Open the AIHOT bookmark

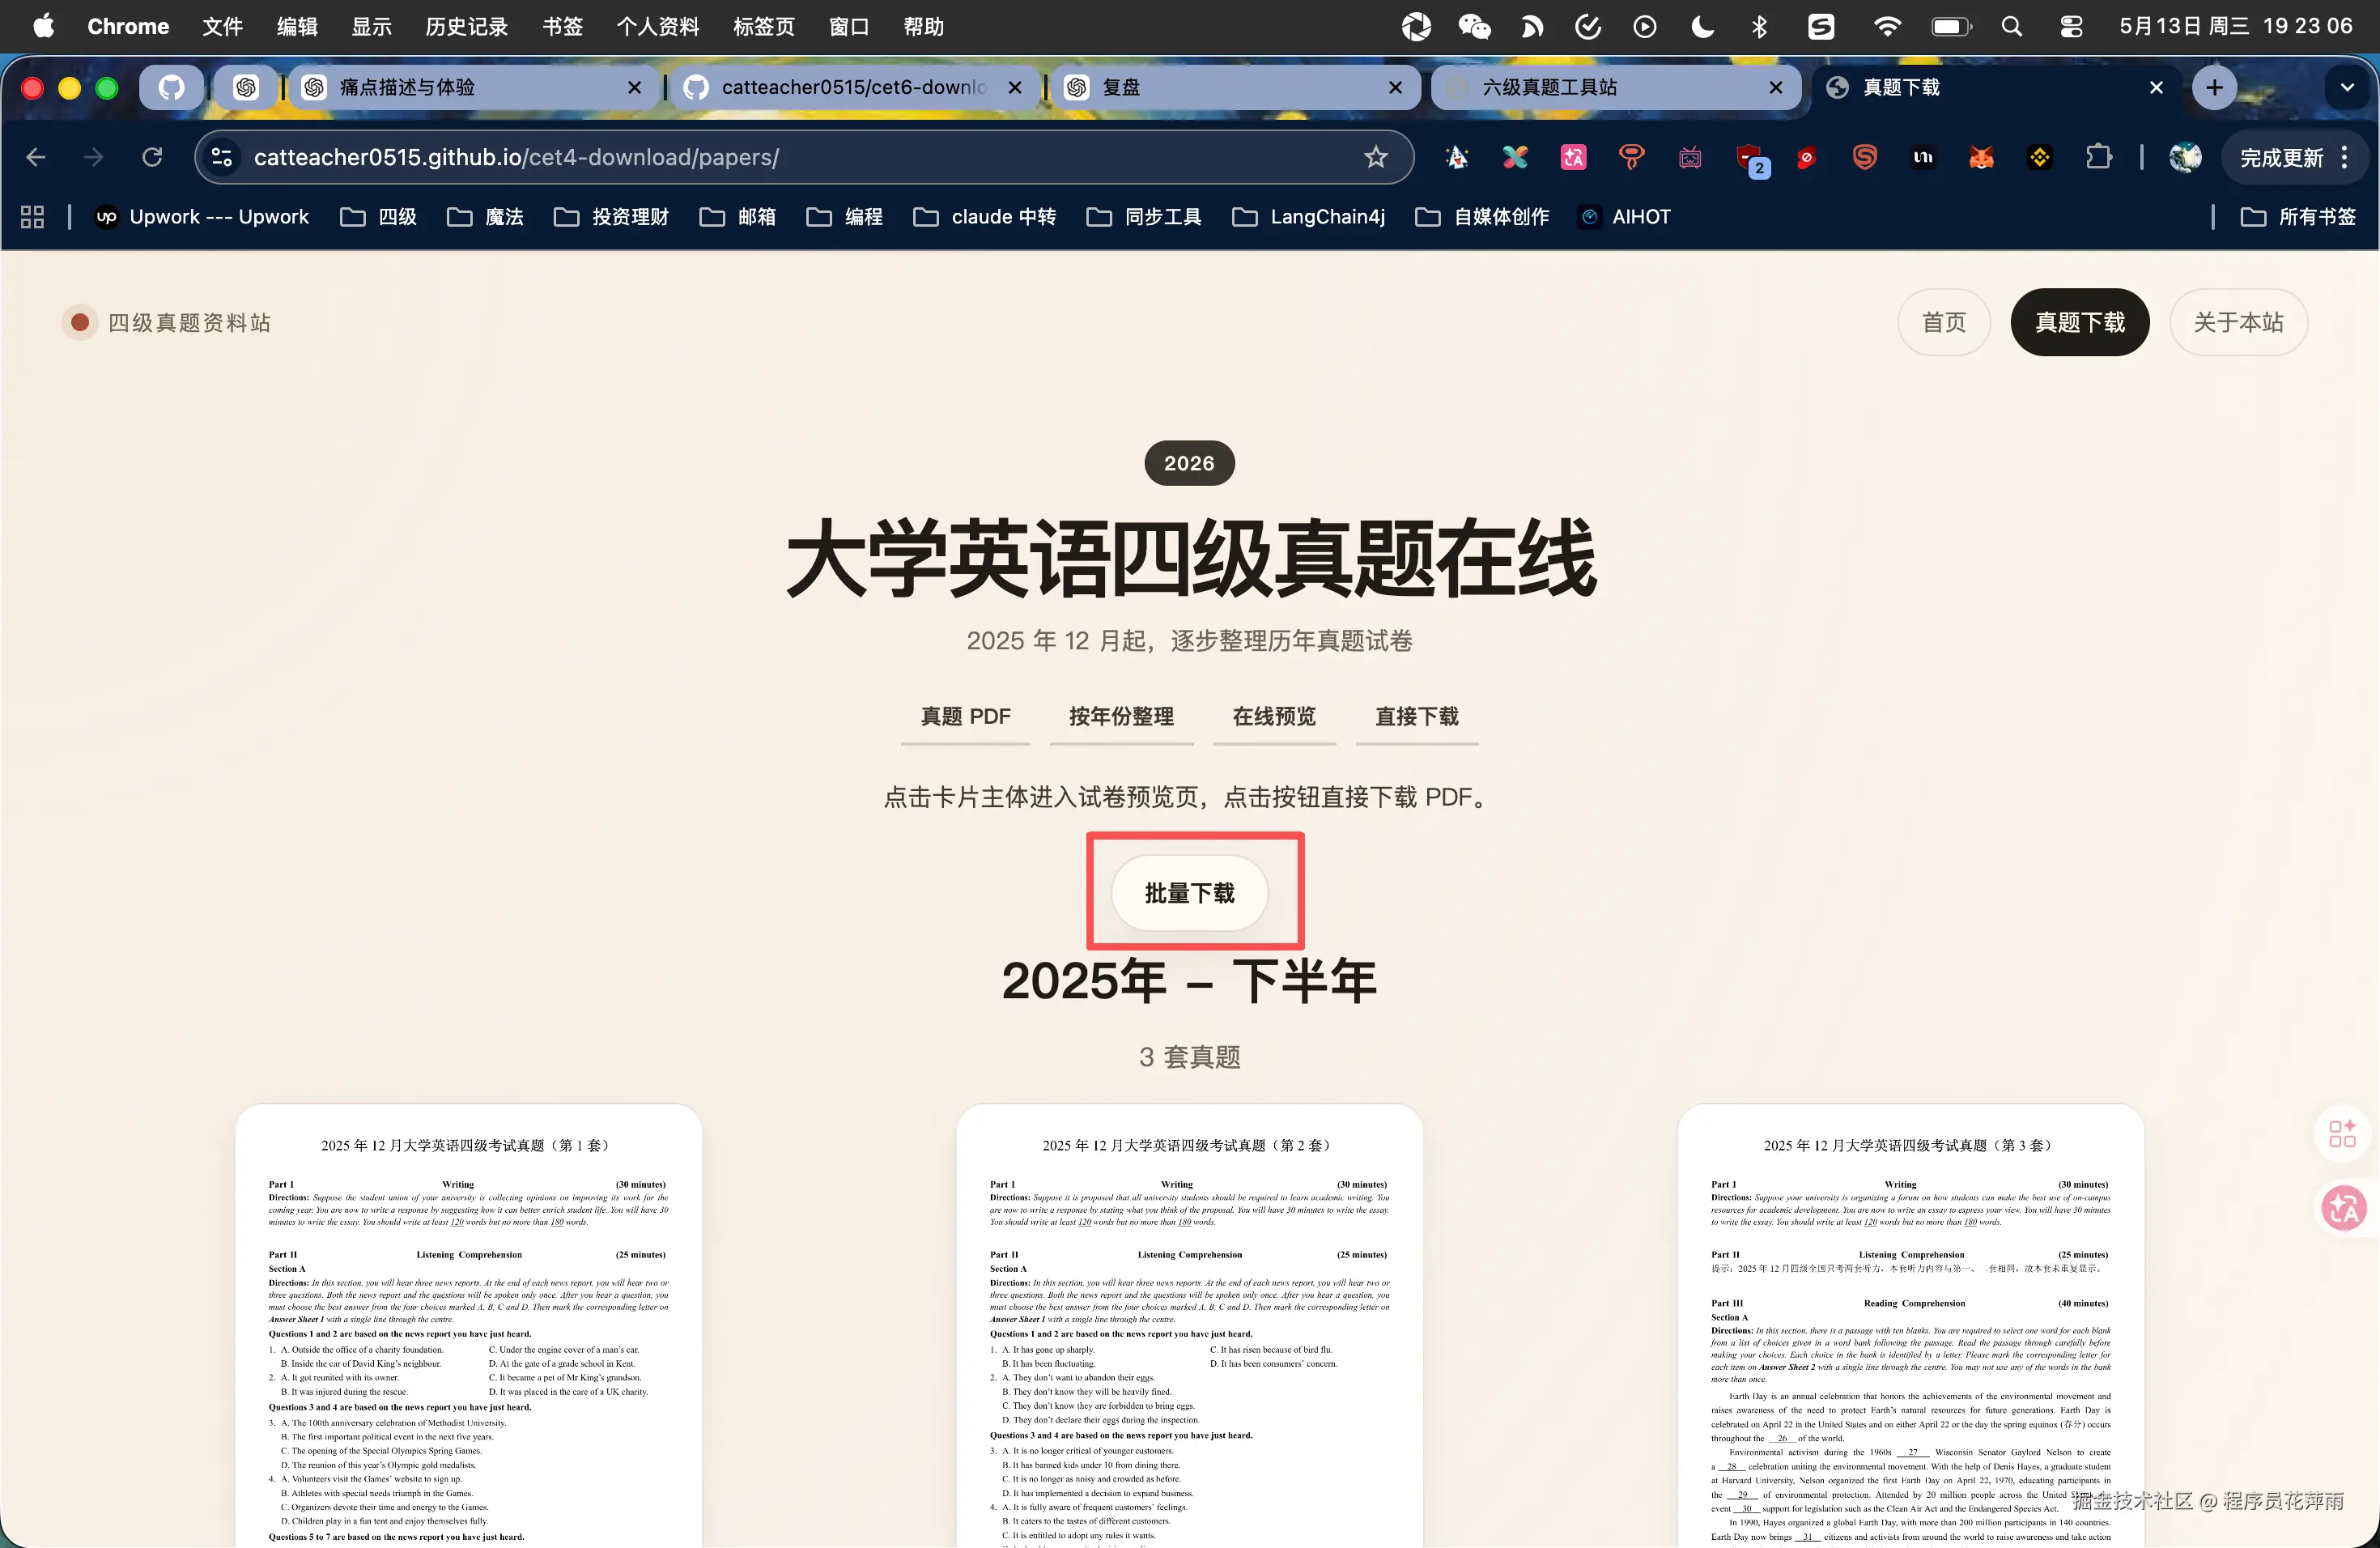click(1625, 217)
